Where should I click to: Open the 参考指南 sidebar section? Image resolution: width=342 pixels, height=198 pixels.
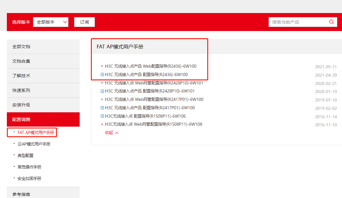click(x=43, y=193)
